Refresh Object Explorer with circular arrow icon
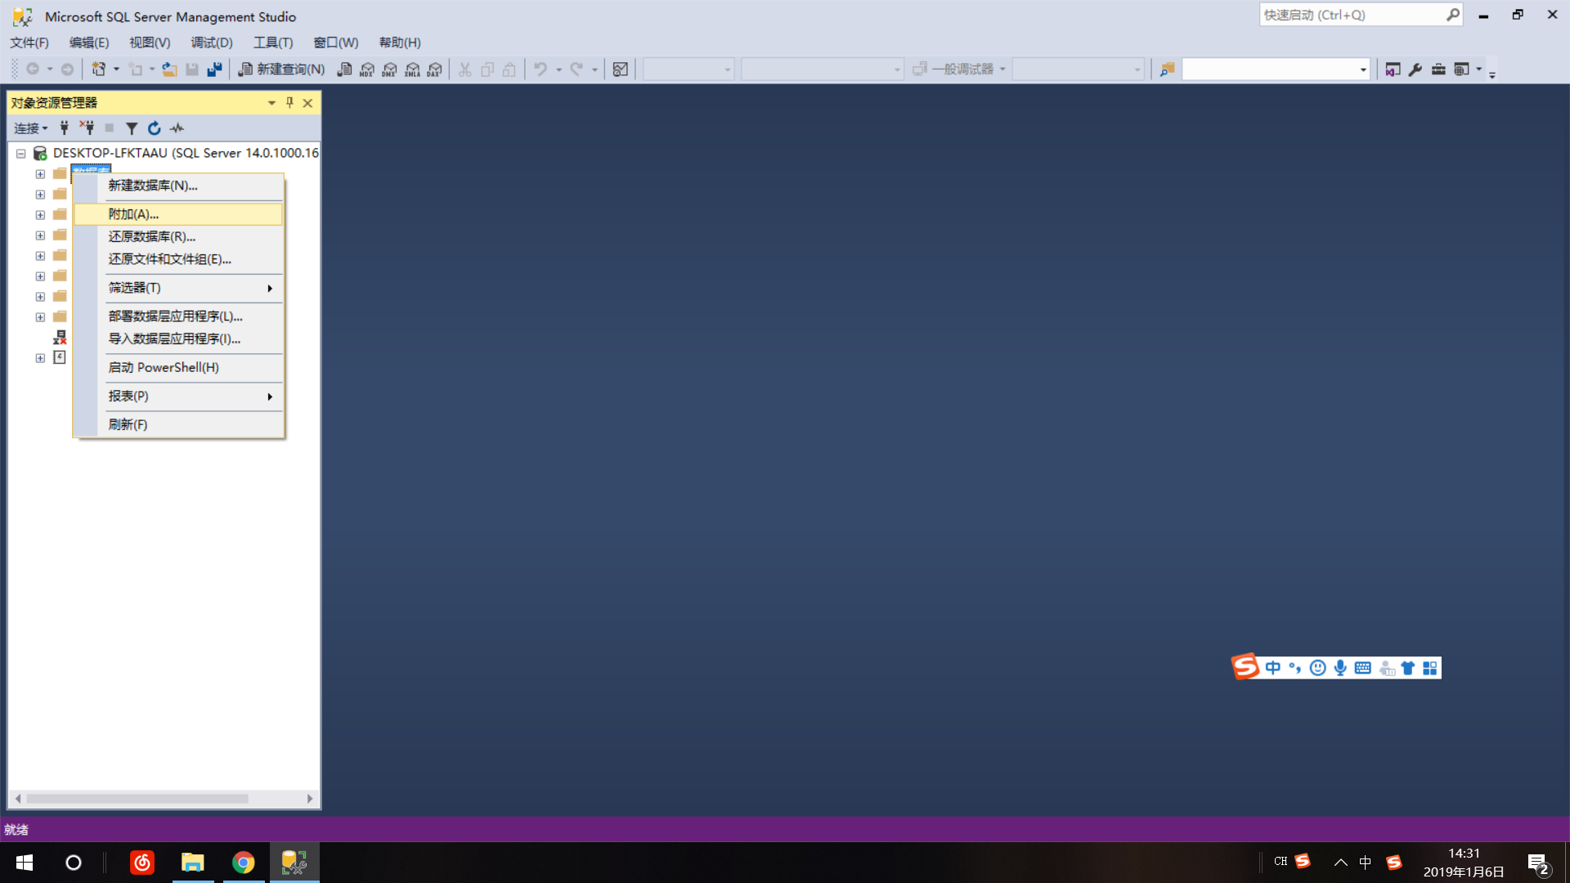Image resolution: width=1570 pixels, height=883 pixels. (154, 128)
